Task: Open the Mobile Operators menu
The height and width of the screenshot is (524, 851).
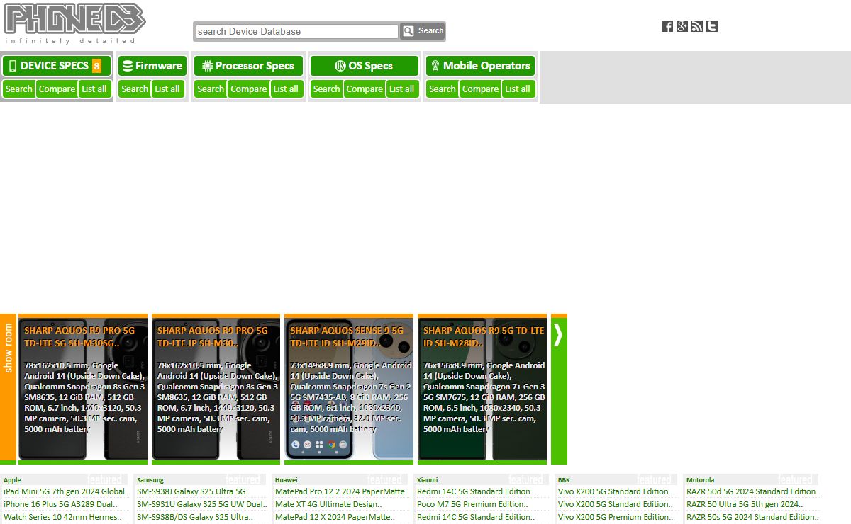Action: coord(480,66)
